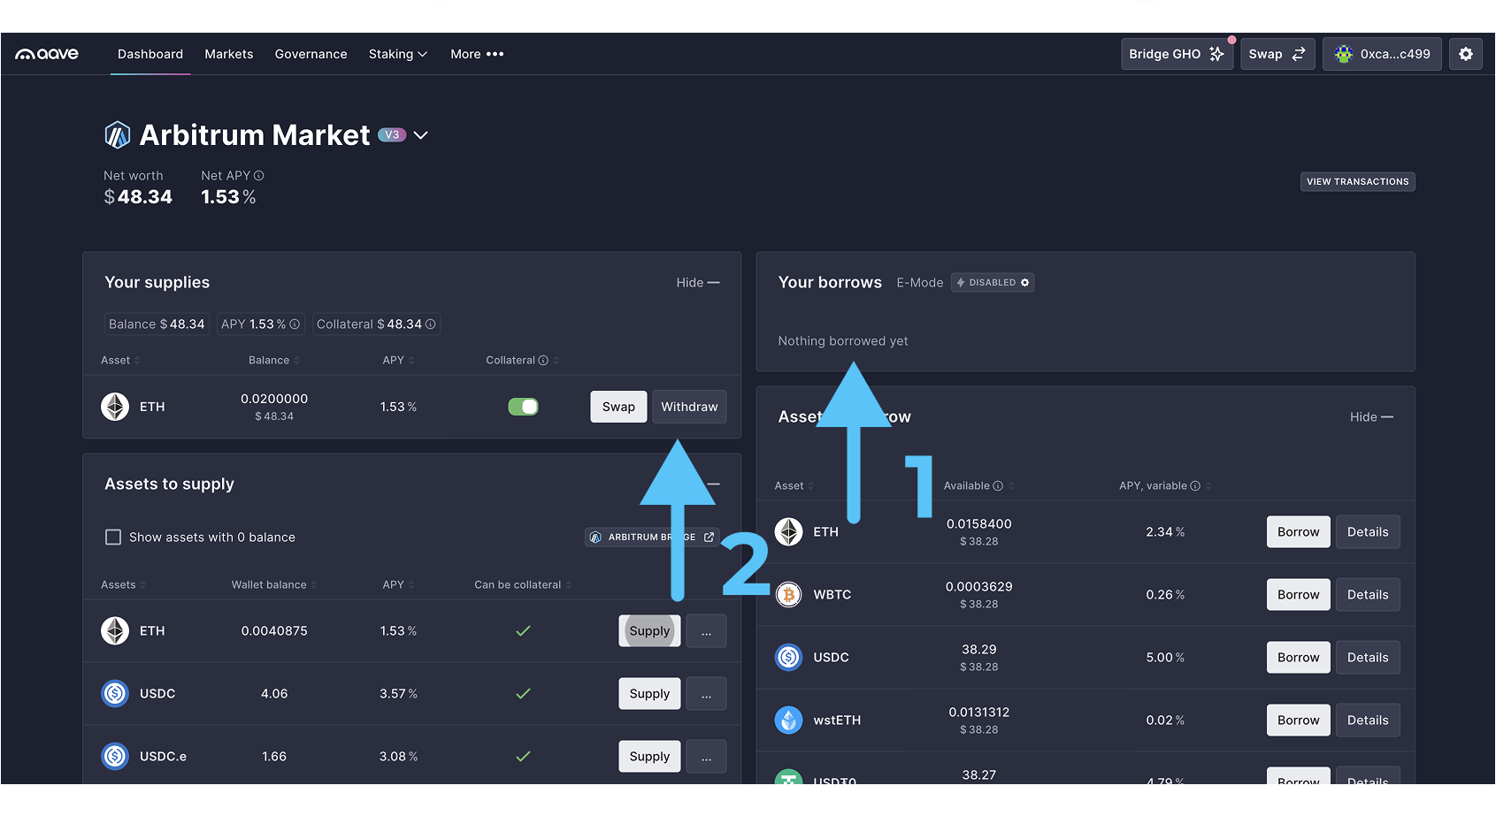The width and height of the screenshot is (1496, 816).
Task: Hide the Your supplies panel
Action: (697, 283)
